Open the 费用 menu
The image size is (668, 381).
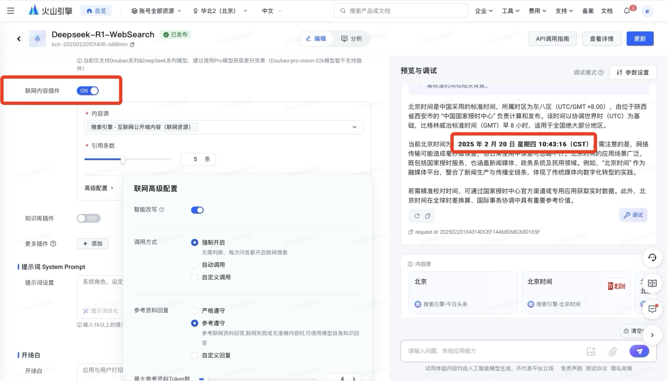click(x=537, y=11)
